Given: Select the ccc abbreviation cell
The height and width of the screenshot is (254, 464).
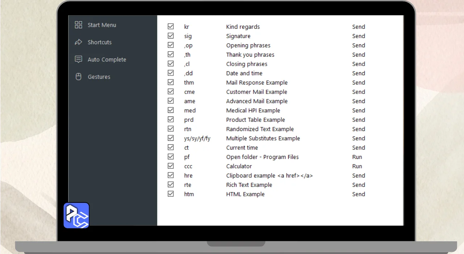Looking at the screenshot, I should [x=188, y=167].
